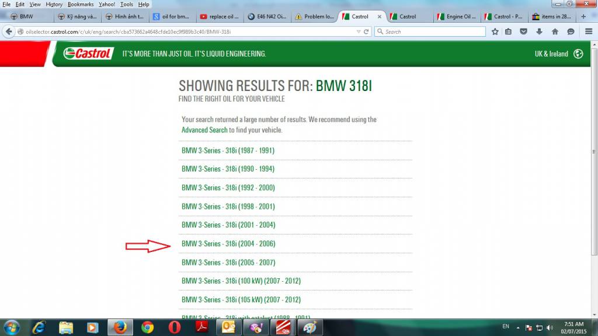
Task: Open Paint from taskbar
Action: point(310,328)
